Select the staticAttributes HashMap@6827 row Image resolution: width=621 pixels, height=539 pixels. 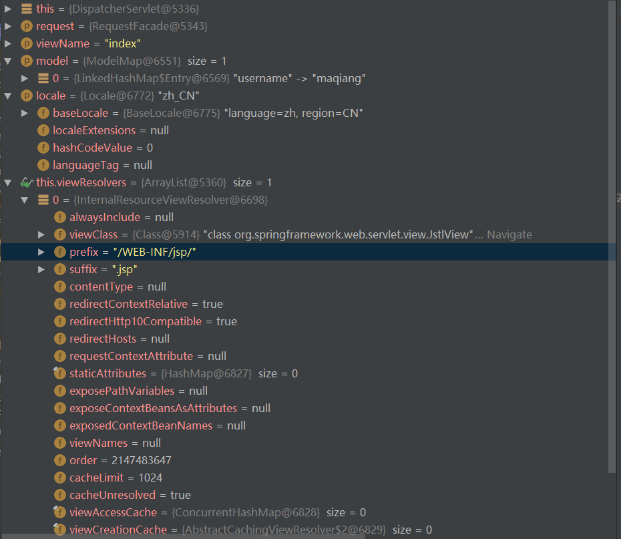click(304, 373)
